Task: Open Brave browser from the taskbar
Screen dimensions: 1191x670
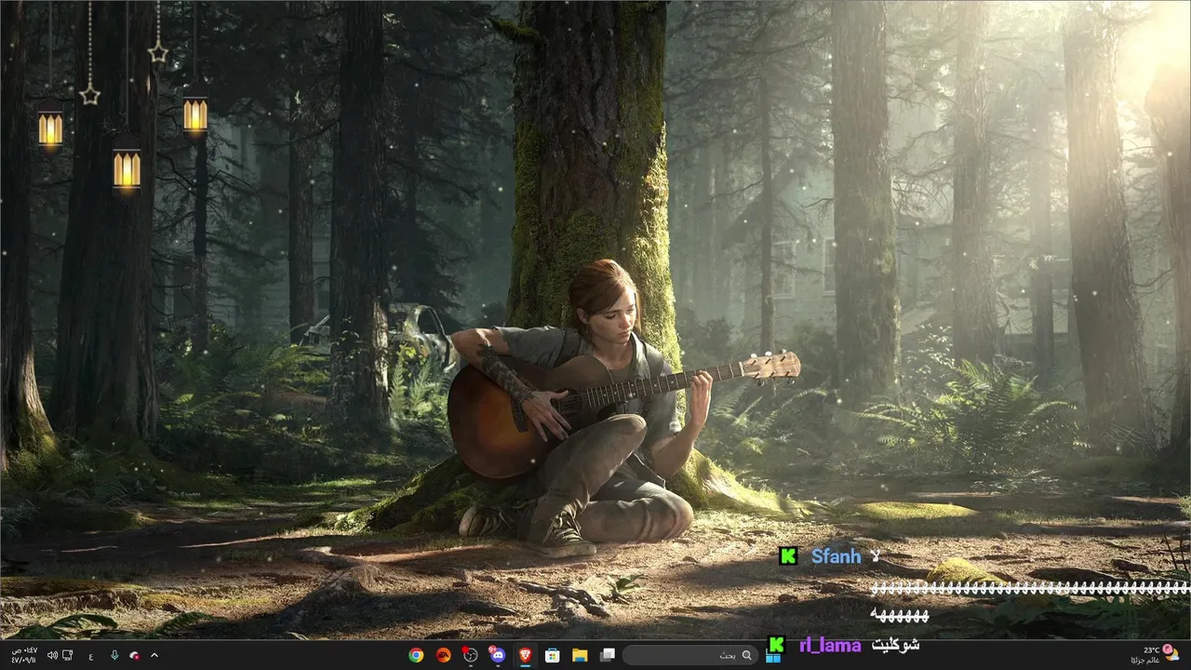Action: (x=525, y=655)
